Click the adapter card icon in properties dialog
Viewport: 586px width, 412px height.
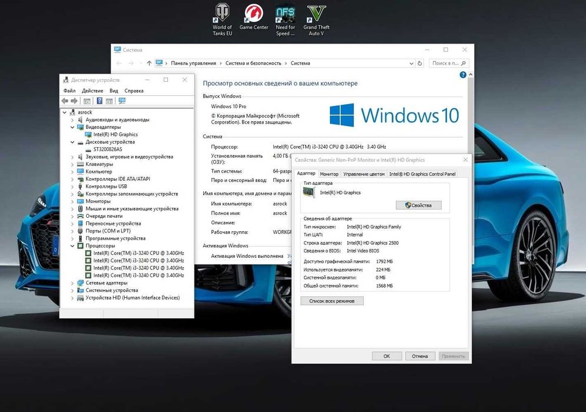[309, 192]
